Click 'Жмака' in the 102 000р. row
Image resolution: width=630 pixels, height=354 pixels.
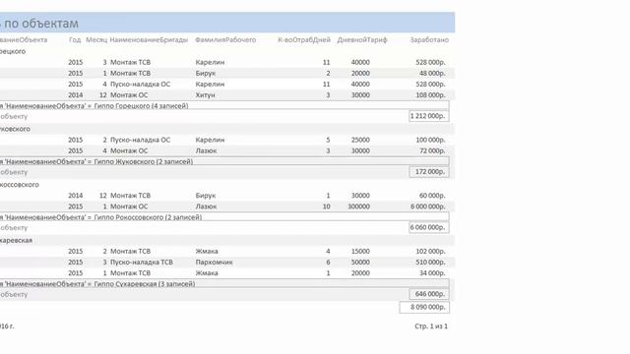pos(207,252)
